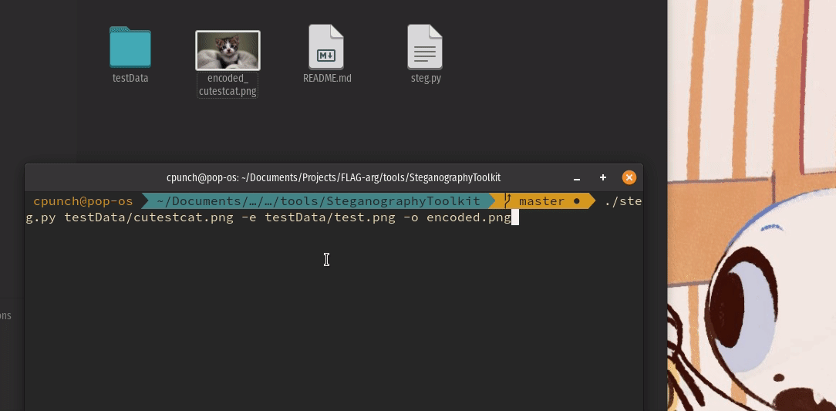Click the SteganographyToolkit path prompt segment
The height and width of the screenshot is (411, 836).
pyautogui.click(x=319, y=201)
